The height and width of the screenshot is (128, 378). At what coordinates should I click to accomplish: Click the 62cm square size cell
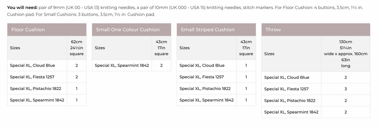coord(77,48)
